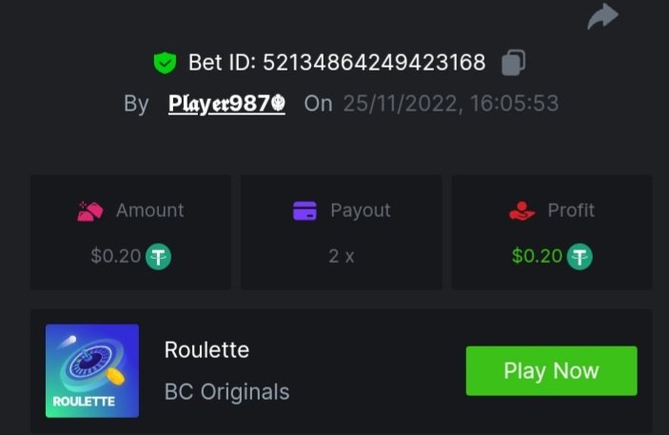The height and width of the screenshot is (435, 669).
Task: Click the BC Originals label
Action: pos(226,391)
